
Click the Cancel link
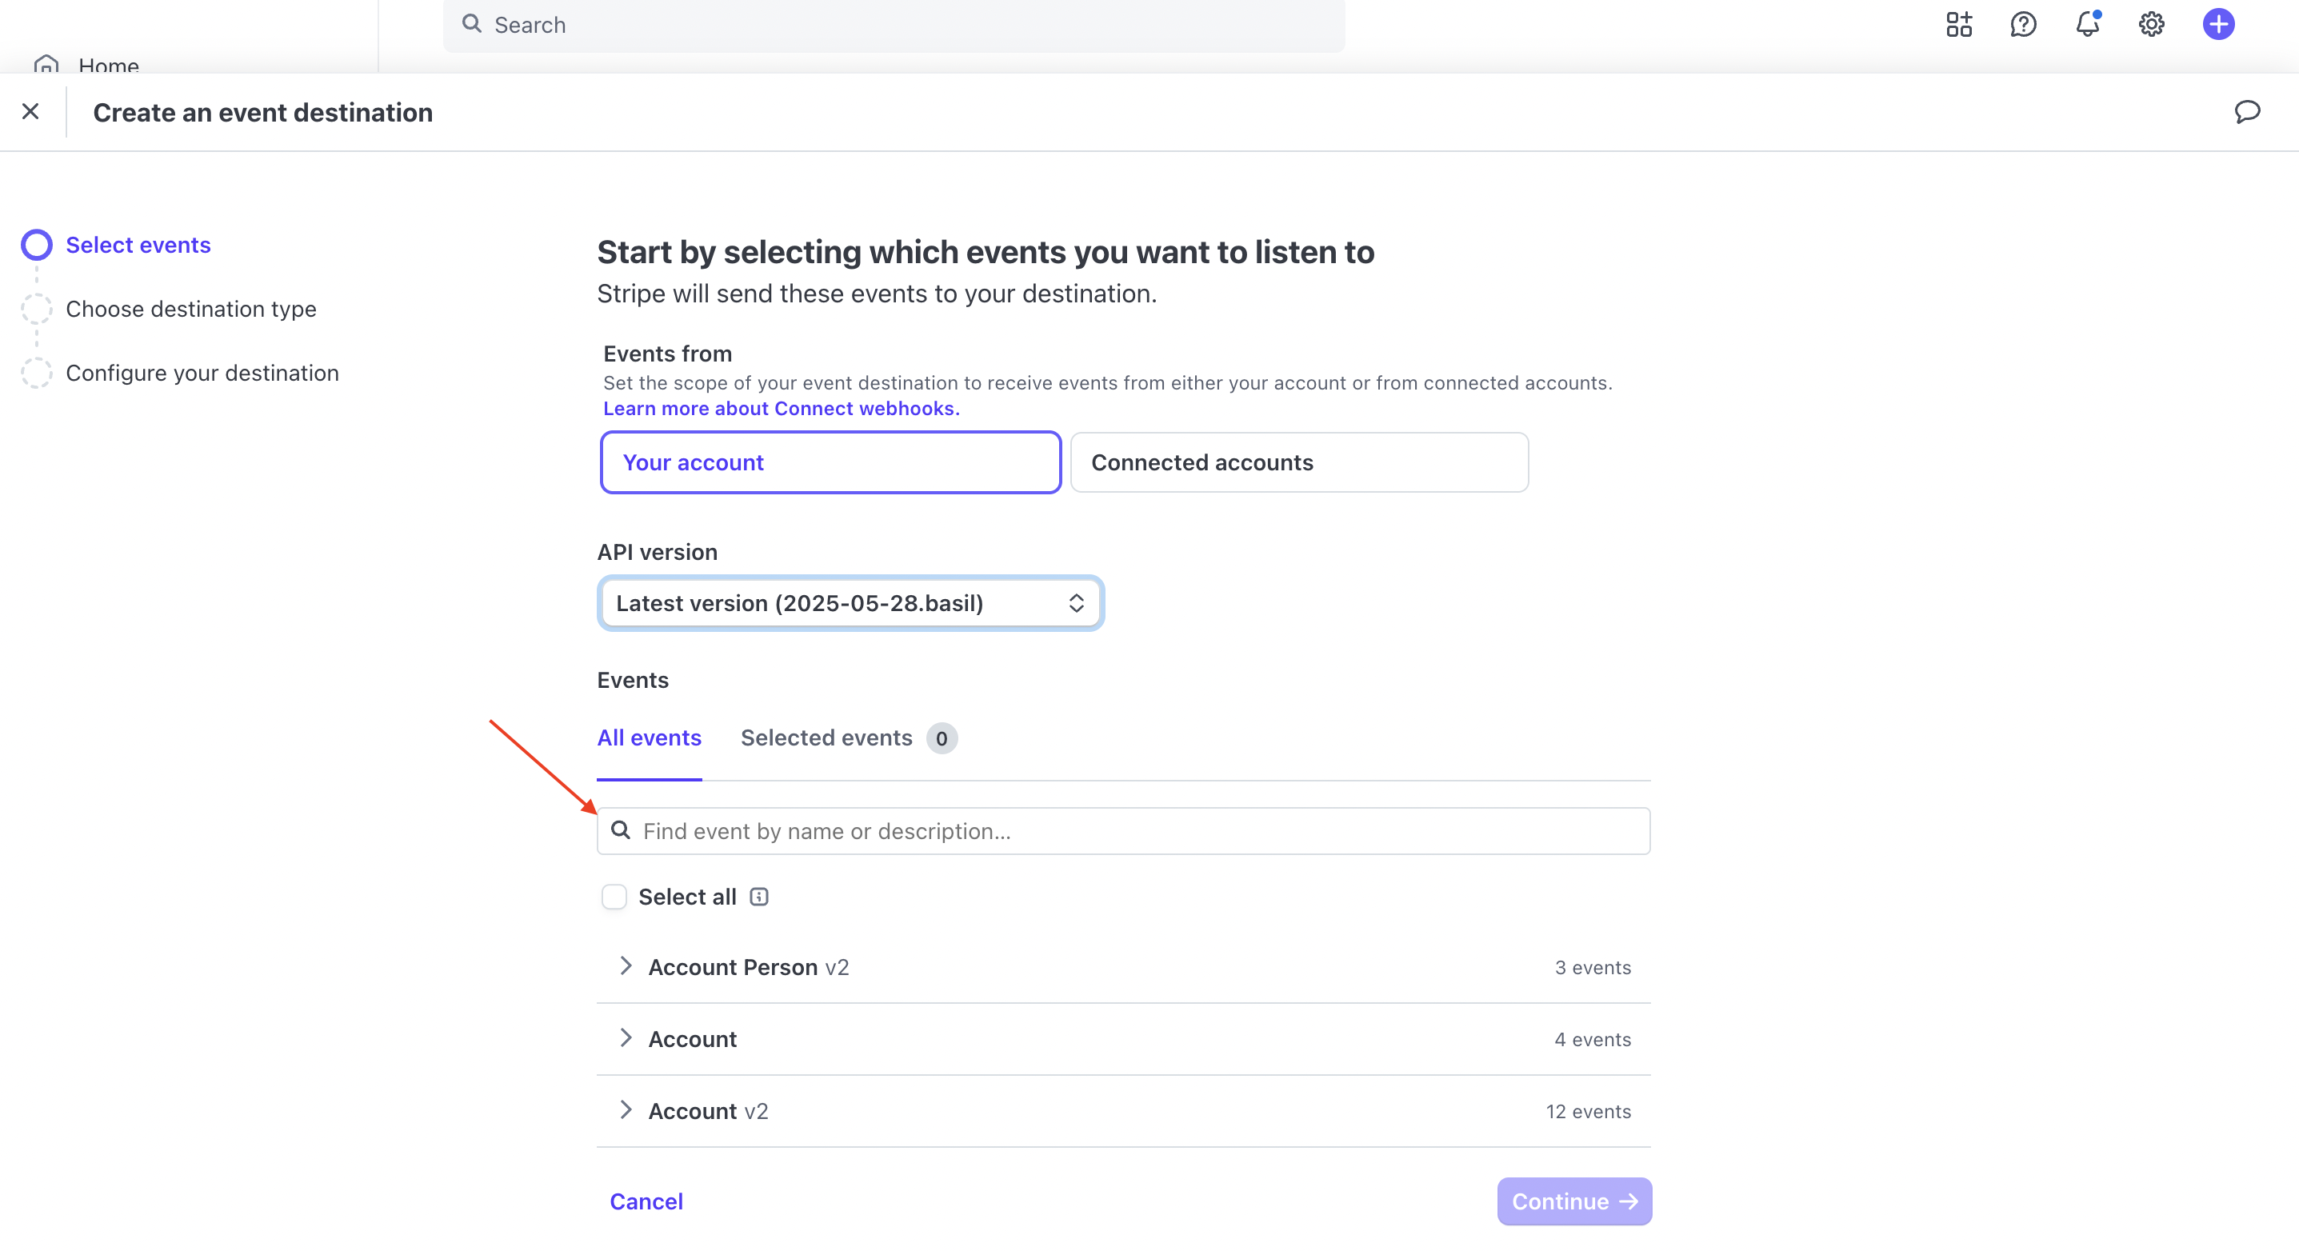[x=646, y=1202]
